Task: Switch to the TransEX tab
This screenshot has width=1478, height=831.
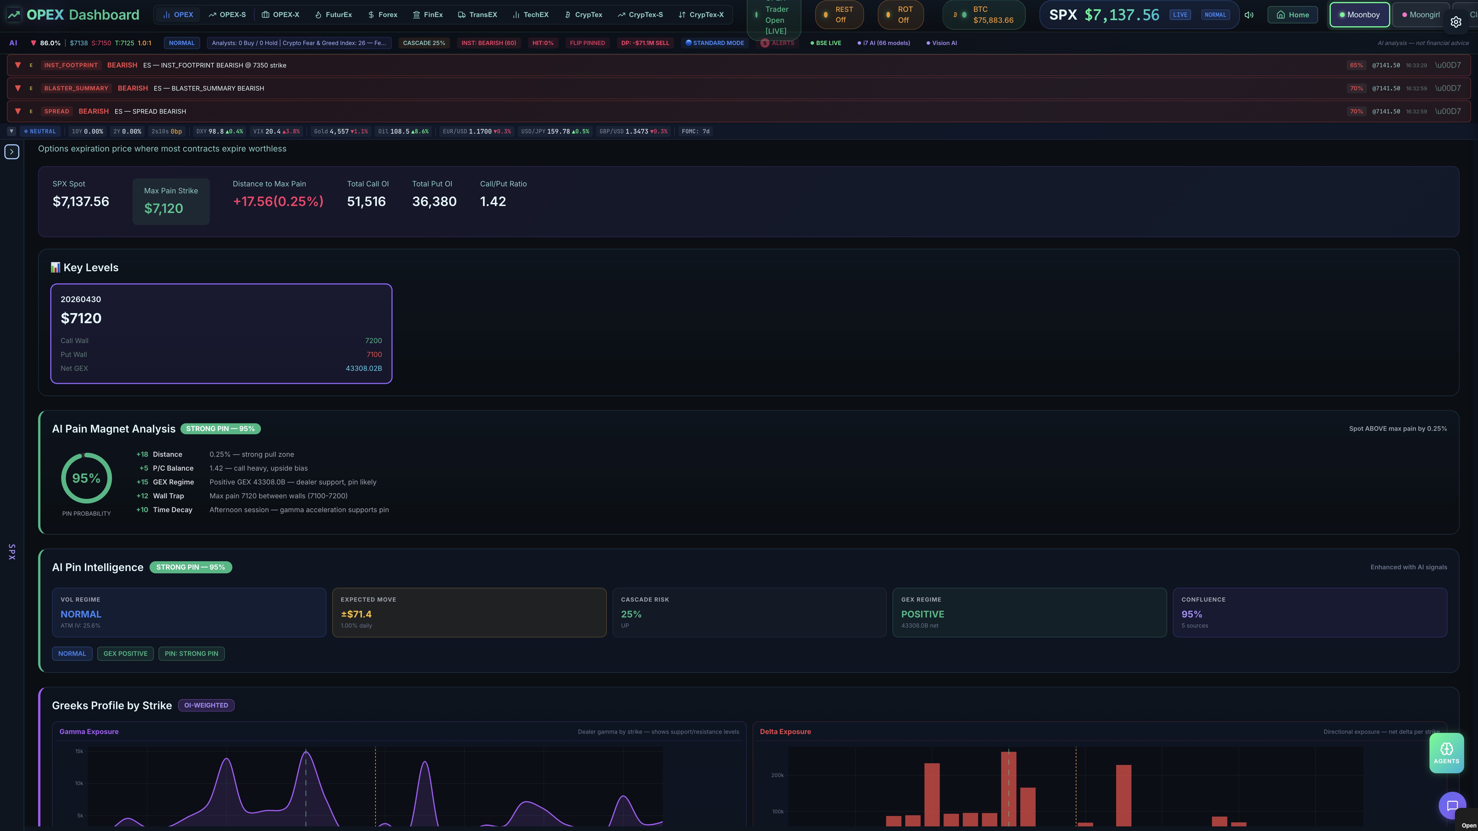Action: pyautogui.click(x=477, y=15)
